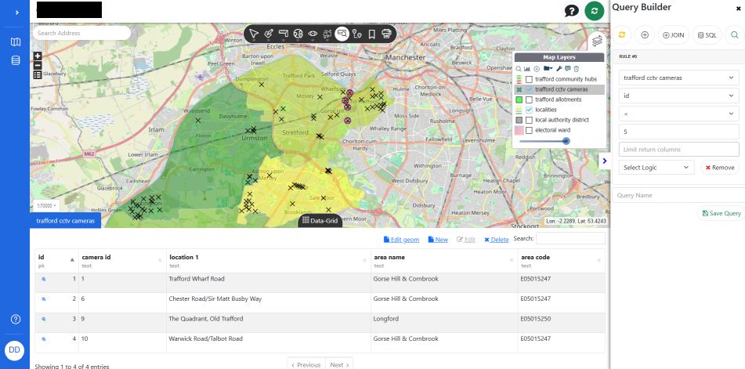Click the print map icon
745x369 pixels.
point(386,34)
